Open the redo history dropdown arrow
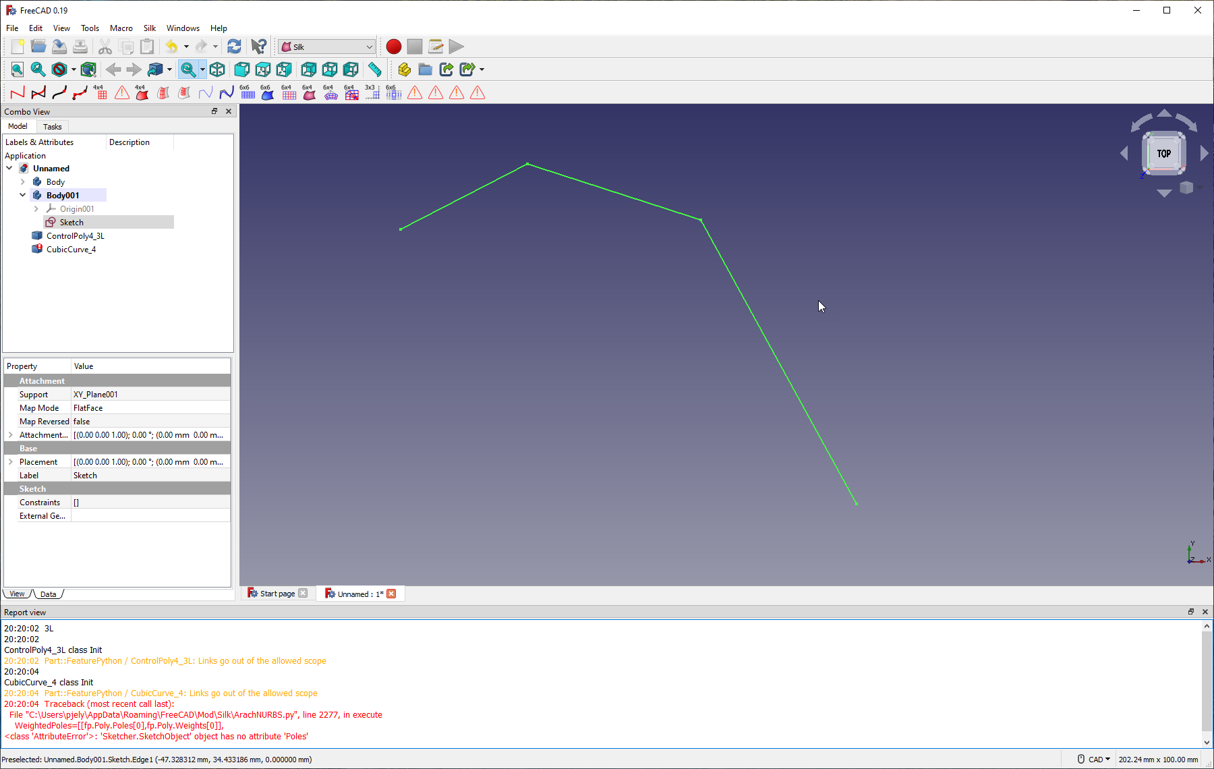 [216, 47]
